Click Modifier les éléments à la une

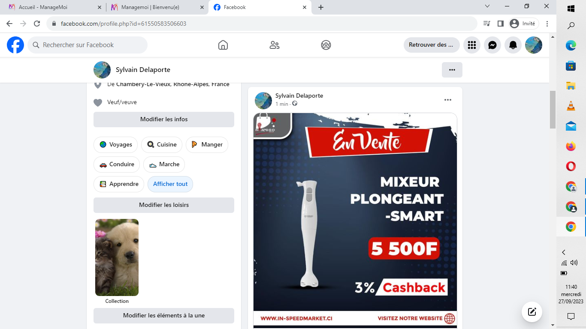164,316
